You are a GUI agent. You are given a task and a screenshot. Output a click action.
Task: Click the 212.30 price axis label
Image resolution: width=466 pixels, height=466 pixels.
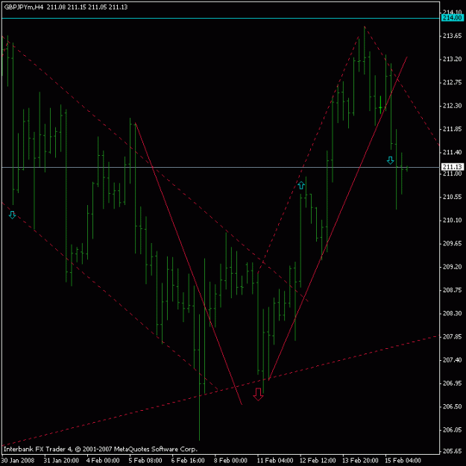[452, 106]
